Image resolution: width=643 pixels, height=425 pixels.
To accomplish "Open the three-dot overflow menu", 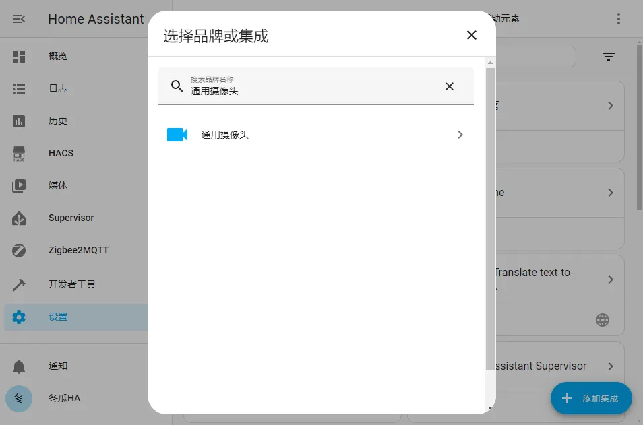I will 618,19.
